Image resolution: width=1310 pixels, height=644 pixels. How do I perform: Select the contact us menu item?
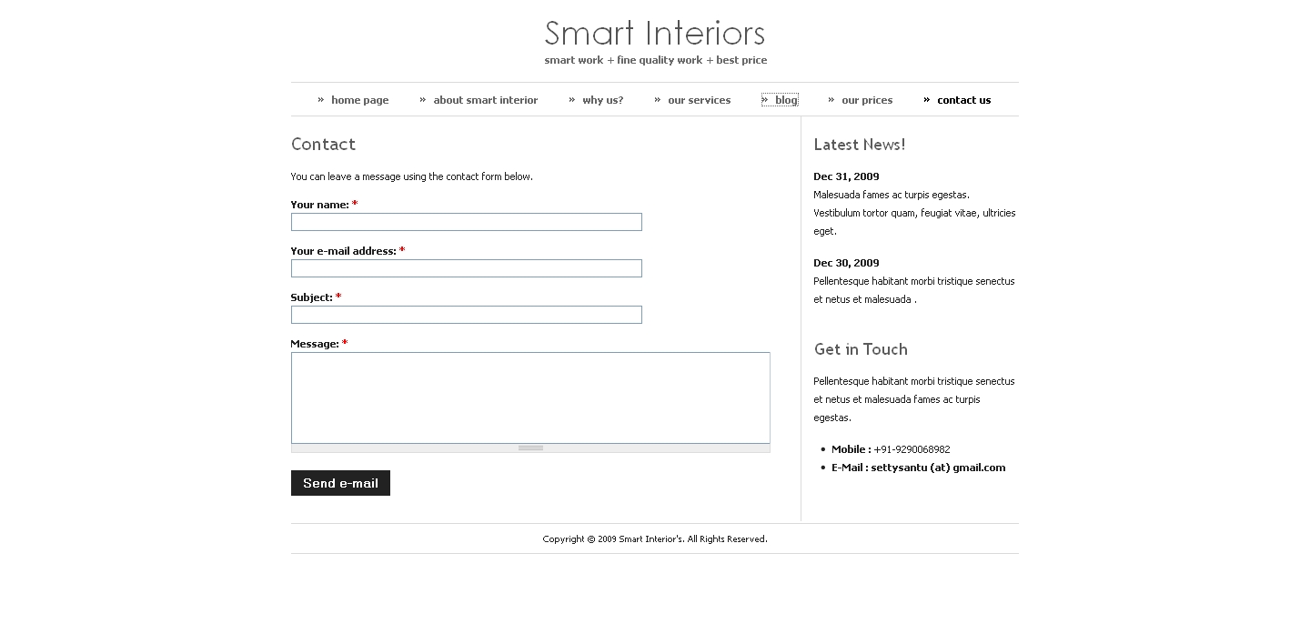pos(963,100)
